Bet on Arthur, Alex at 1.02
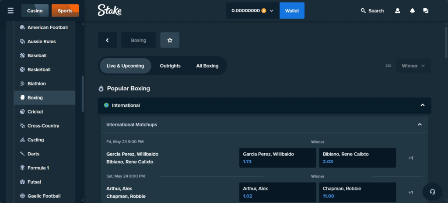448x203 pixels. pos(278,192)
